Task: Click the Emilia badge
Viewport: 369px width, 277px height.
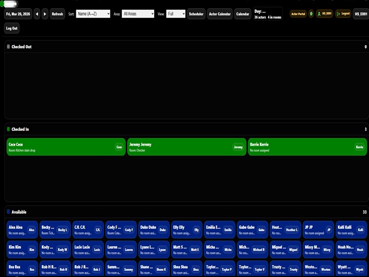Action: click(228, 230)
